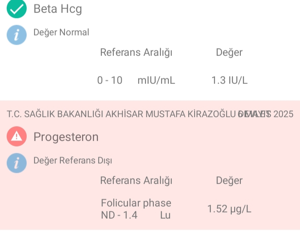Tap the Değer header under Progesteron
The image size is (300, 235).
[x=229, y=181]
